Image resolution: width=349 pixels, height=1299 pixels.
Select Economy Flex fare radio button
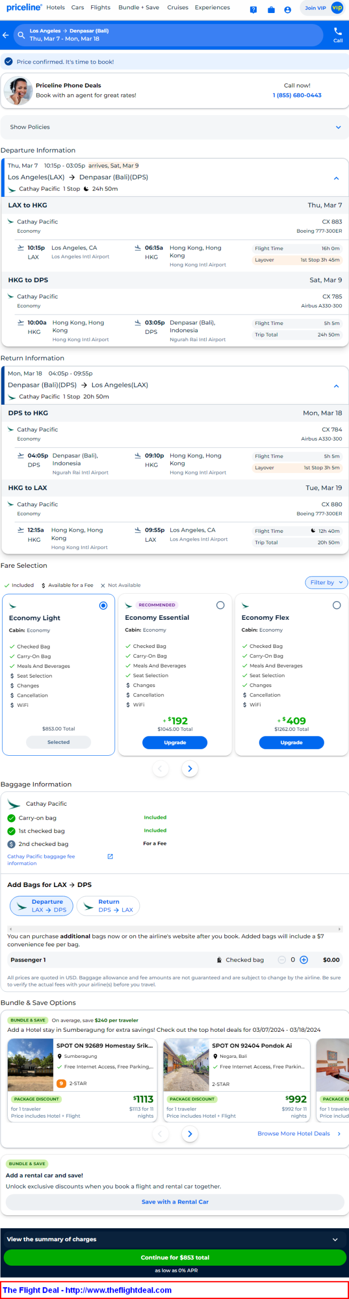336,605
